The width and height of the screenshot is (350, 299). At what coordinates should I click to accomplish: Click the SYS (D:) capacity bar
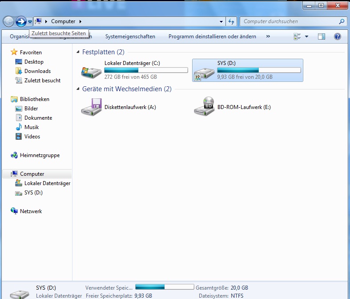click(258, 70)
